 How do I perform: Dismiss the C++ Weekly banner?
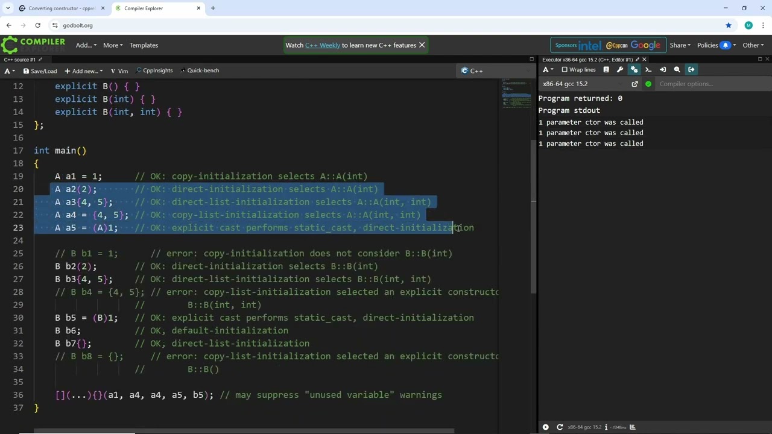[x=422, y=45]
